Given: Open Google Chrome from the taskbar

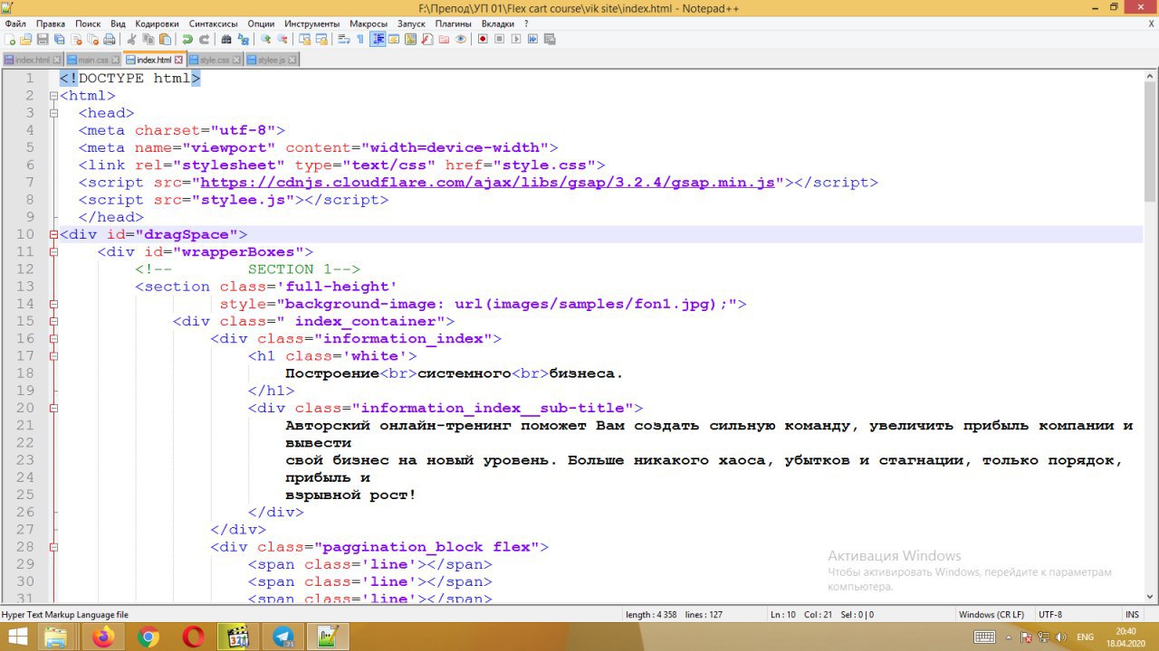Looking at the screenshot, I should (x=148, y=637).
